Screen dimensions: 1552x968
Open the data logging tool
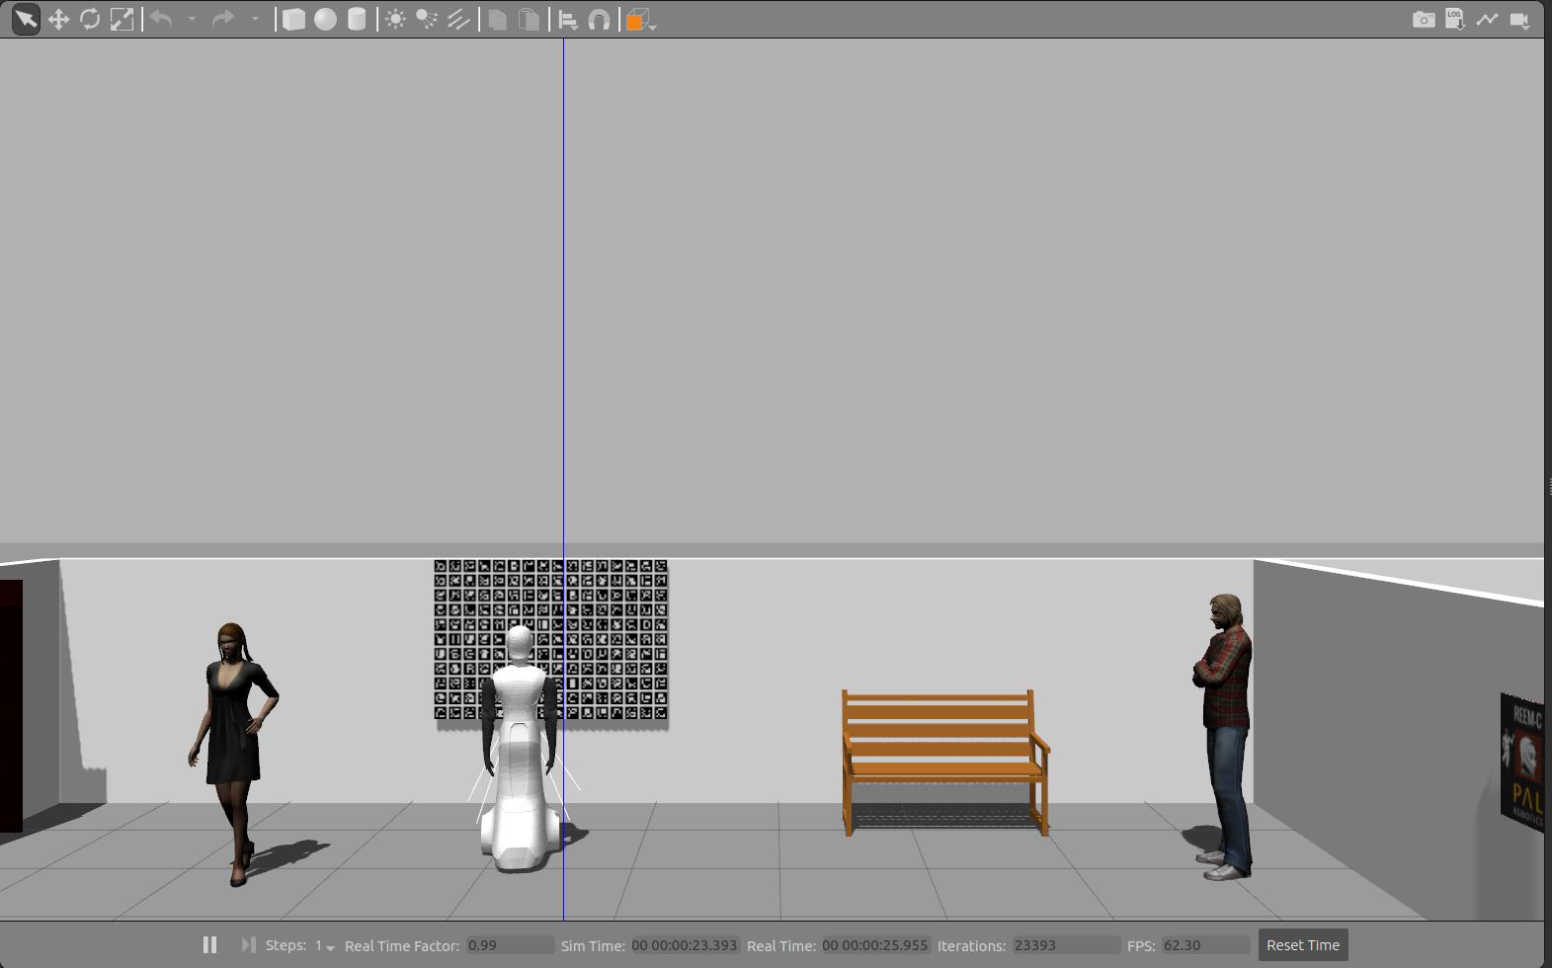[1454, 20]
